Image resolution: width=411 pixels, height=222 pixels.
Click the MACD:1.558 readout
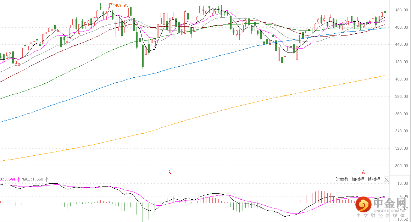click(32, 179)
